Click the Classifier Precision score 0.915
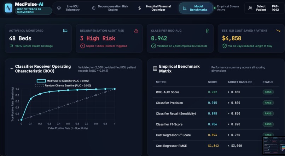Viewport: 285px width, 156px height. pos(213,103)
